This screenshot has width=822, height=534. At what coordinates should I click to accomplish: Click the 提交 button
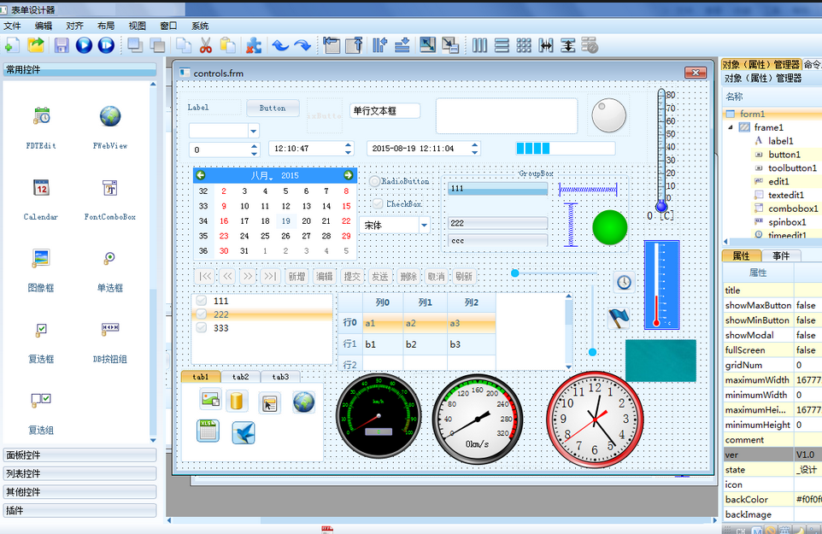[352, 276]
